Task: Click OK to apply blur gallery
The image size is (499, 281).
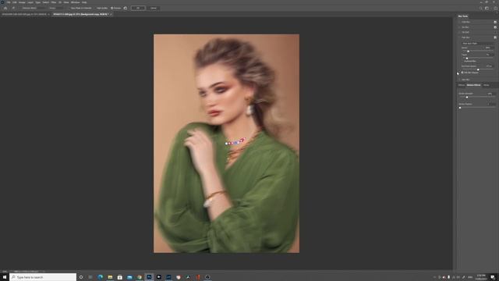Action: pyautogui.click(x=138, y=8)
